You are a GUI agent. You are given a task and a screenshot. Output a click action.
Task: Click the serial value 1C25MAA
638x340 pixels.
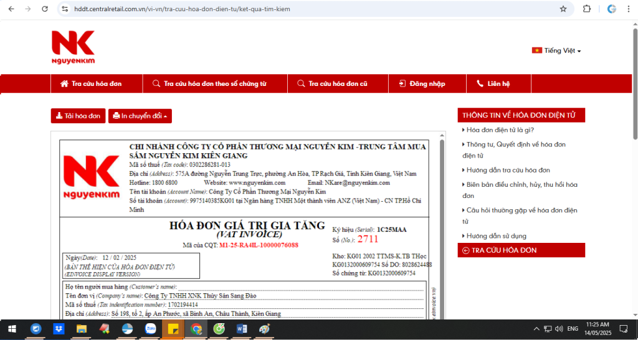[391, 230]
